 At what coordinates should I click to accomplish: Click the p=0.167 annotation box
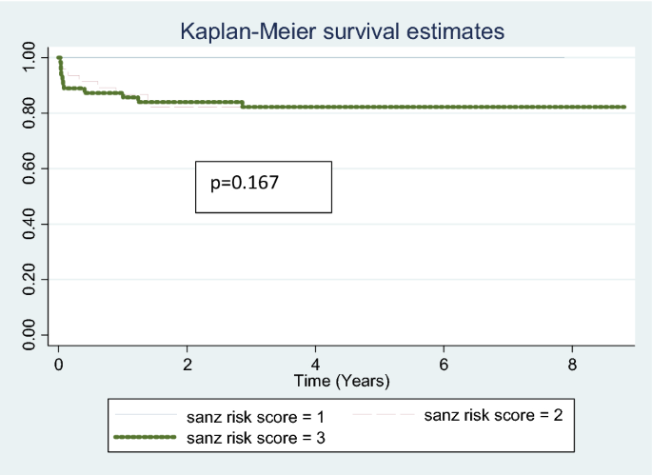click(x=264, y=186)
